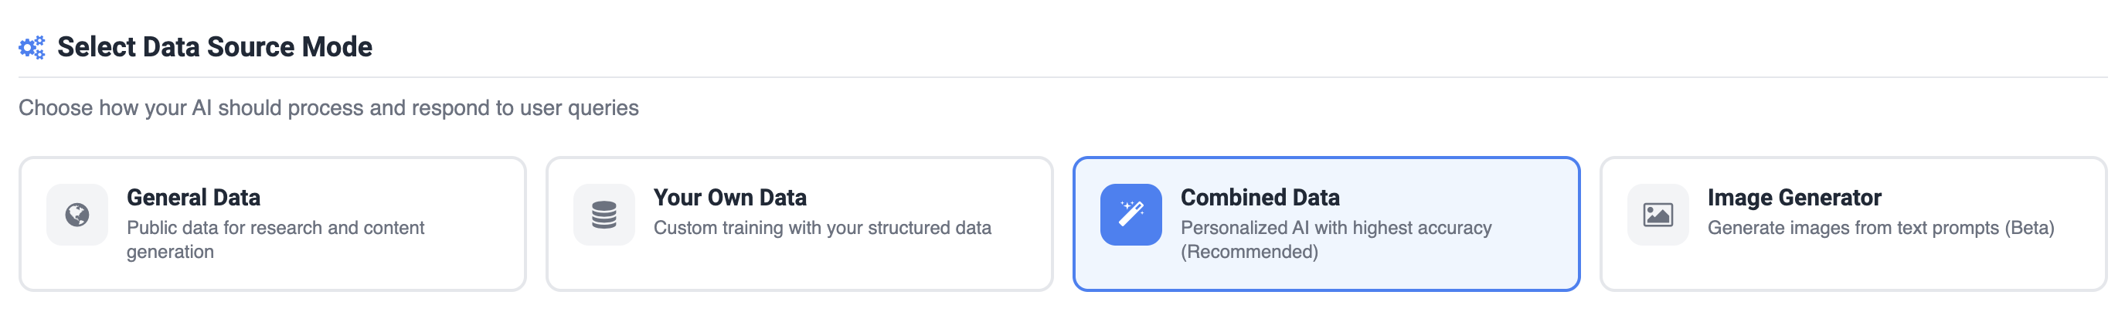
Task: Click 'Generate images from text prompts' description
Action: pyautogui.click(x=1880, y=229)
